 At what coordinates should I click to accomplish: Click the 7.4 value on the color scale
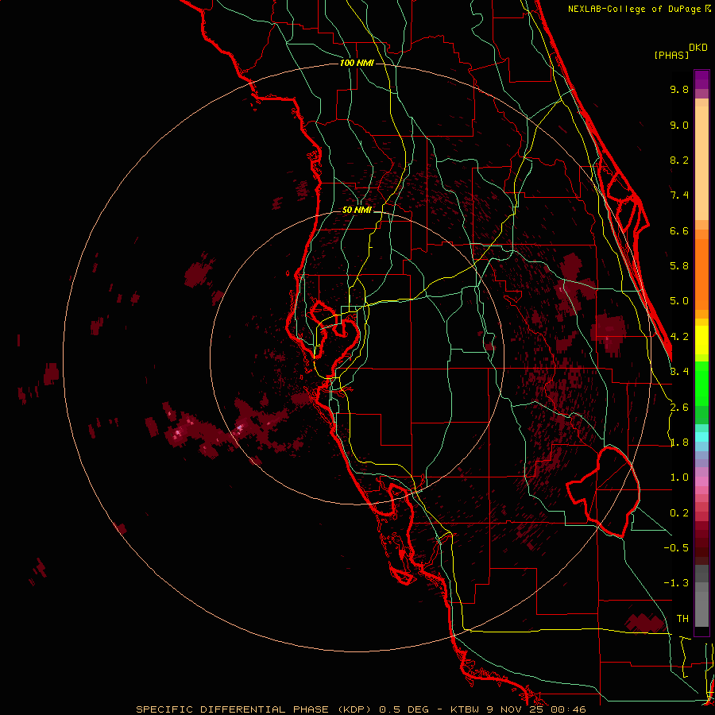(x=679, y=195)
